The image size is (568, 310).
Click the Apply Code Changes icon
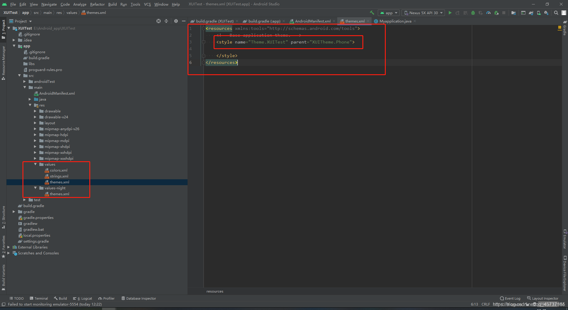point(465,13)
